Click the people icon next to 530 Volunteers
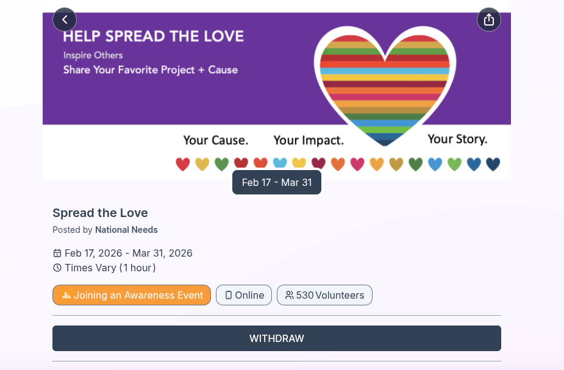Screen dimensions: 564x370 pos(290,295)
